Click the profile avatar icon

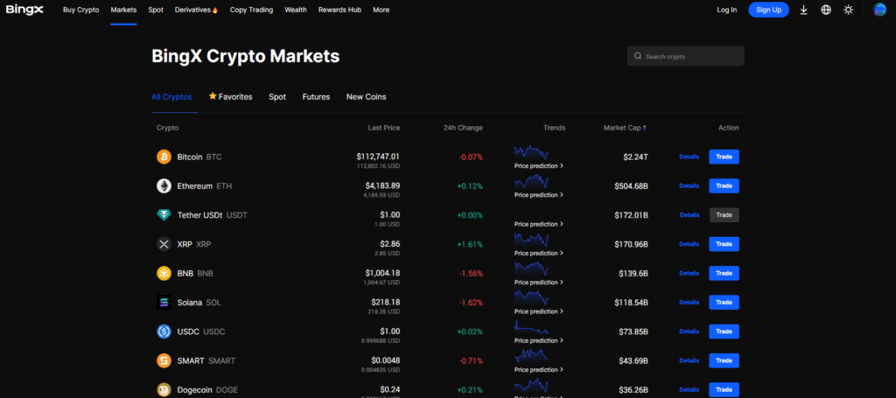tap(879, 10)
